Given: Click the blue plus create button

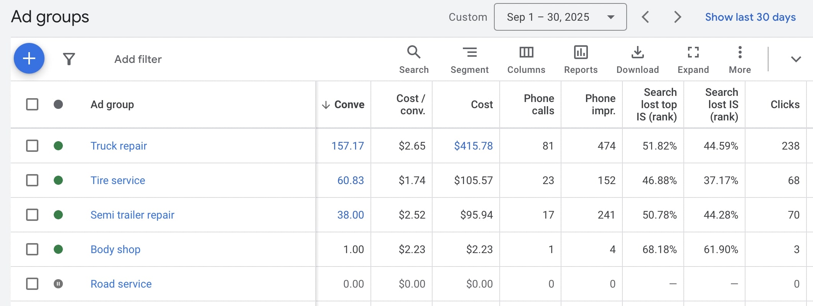Looking at the screenshot, I should [29, 59].
